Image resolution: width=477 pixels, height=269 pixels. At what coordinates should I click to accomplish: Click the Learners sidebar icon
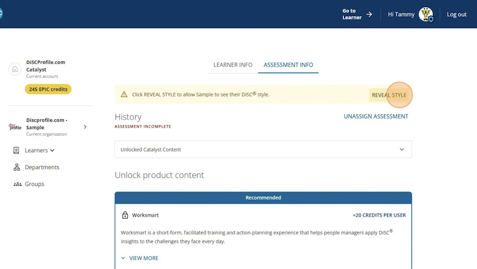point(16,151)
